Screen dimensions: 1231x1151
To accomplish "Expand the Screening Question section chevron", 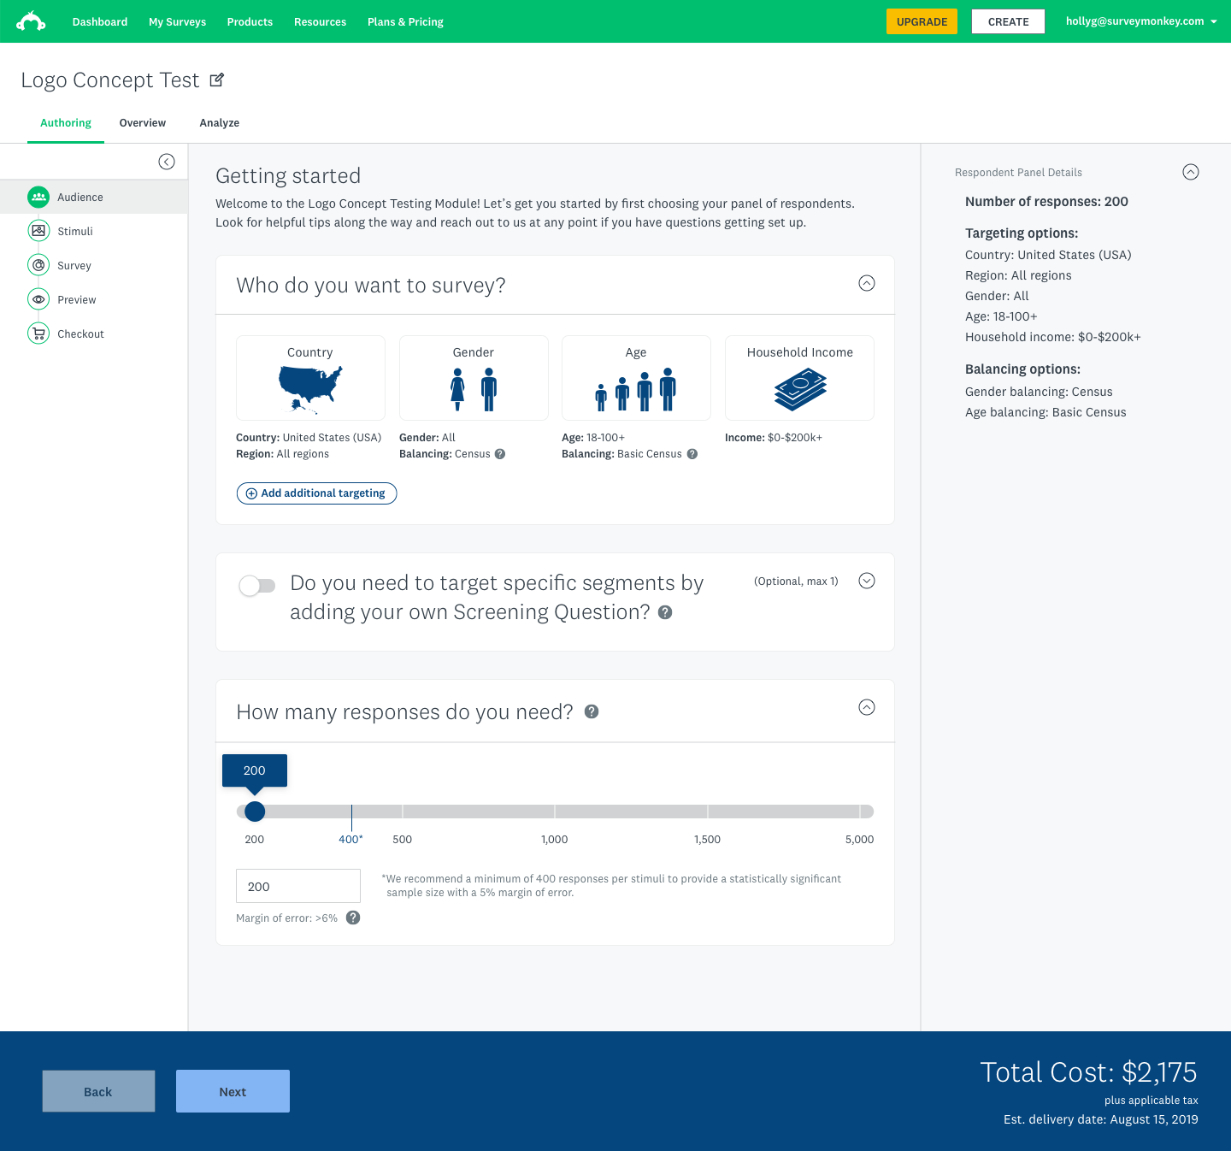I will coord(867,581).
